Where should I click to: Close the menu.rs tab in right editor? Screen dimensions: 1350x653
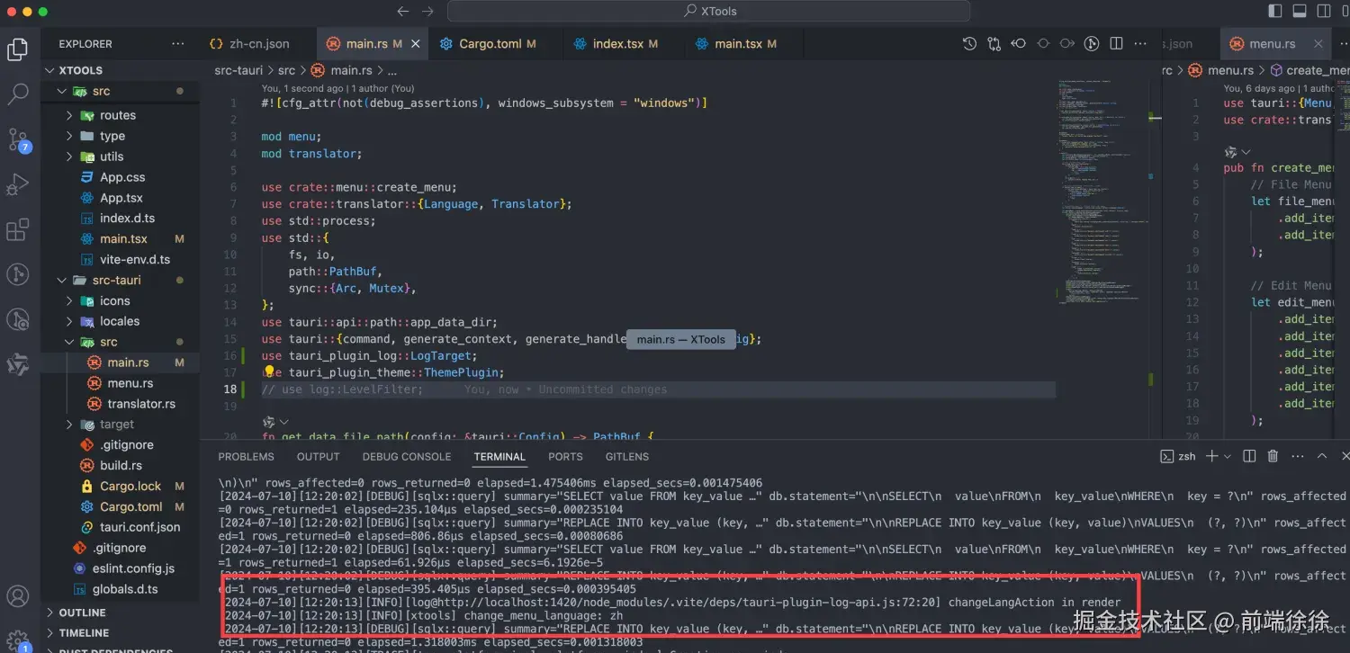1318,43
